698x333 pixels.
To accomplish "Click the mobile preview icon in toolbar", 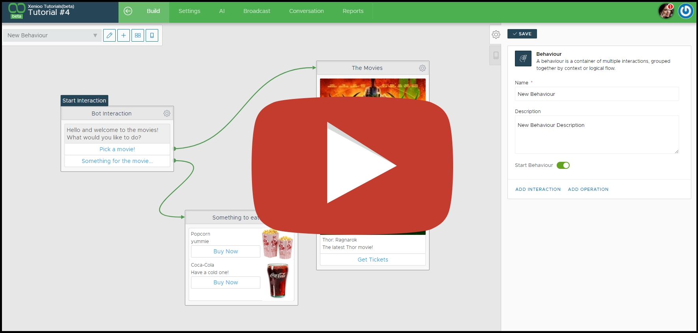I will [152, 35].
